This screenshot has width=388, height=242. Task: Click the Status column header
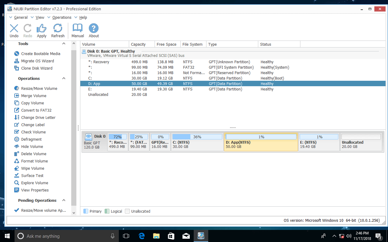click(279, 44)
